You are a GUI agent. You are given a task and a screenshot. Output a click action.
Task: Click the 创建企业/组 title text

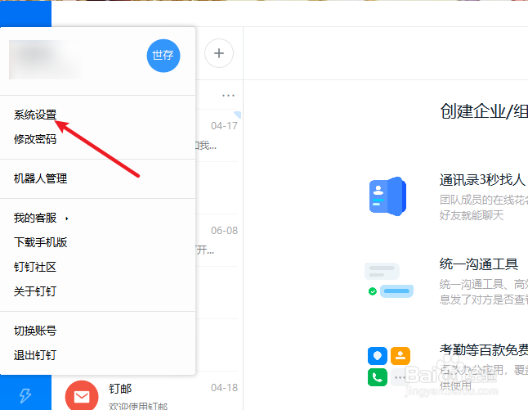(x=484, y=111)
